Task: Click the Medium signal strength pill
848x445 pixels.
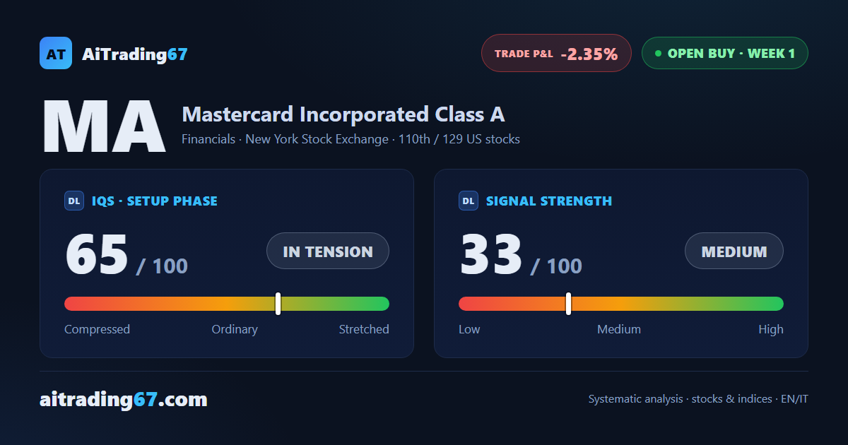Action: coord(734,251)
